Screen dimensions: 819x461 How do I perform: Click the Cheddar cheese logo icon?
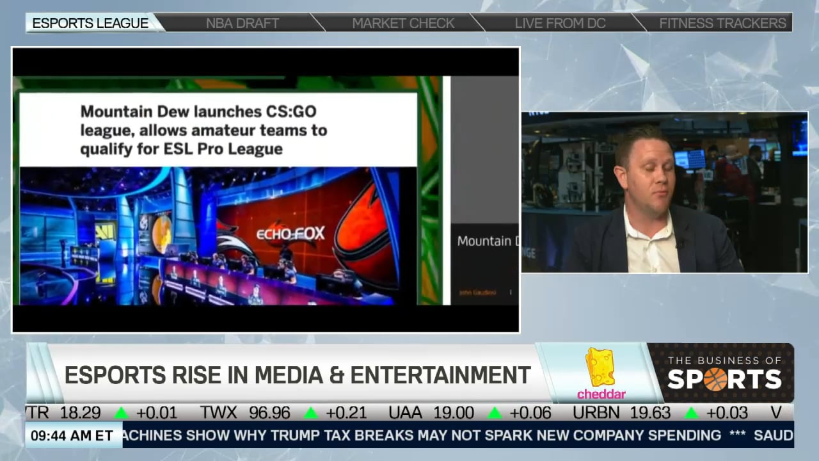click(600, 367)
